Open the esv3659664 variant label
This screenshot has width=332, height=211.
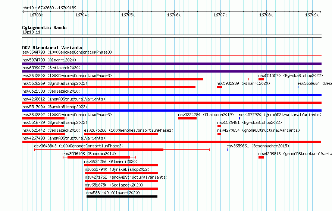[314, 83]
